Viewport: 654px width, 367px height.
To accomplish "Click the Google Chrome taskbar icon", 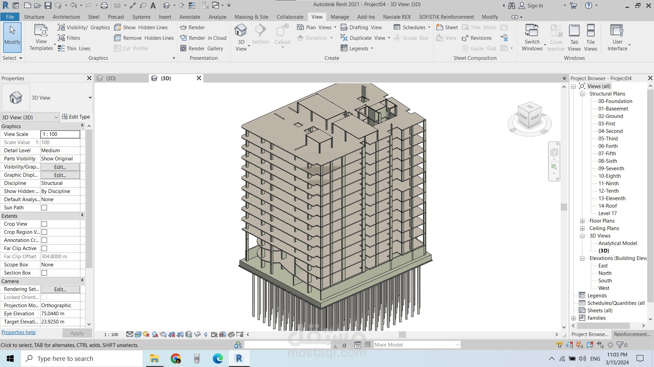I will tap(176, 359).
